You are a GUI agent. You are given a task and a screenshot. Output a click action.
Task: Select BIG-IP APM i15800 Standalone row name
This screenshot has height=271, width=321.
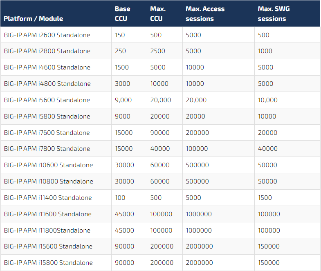click(48, 263)
